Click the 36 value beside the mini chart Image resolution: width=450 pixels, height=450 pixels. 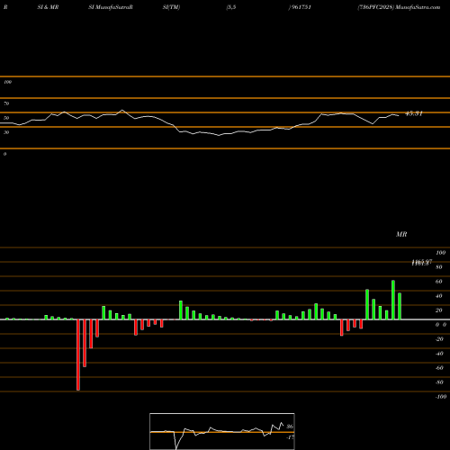tap(290, 427)
